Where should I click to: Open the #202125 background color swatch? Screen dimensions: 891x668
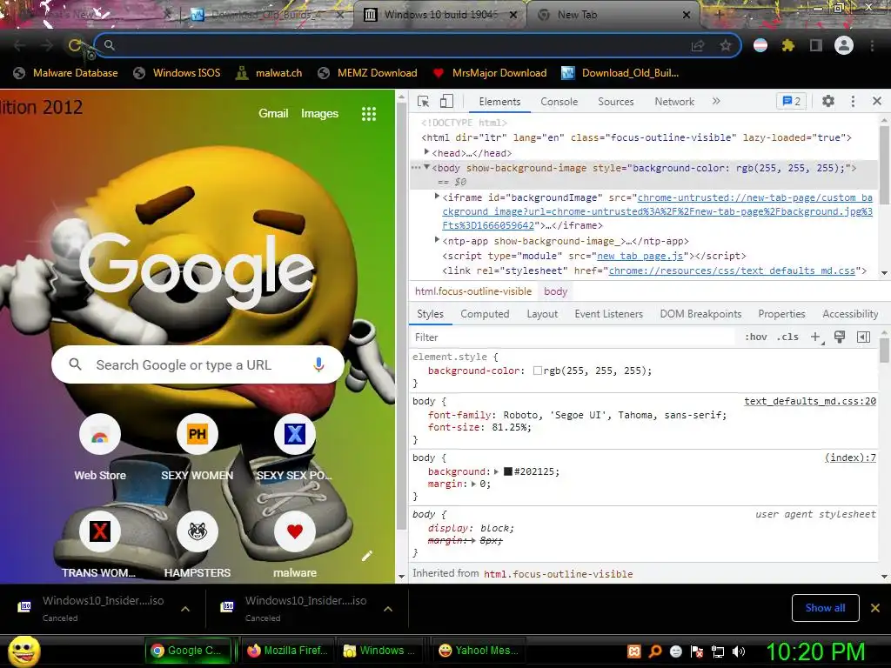click(x=508, y=471)
